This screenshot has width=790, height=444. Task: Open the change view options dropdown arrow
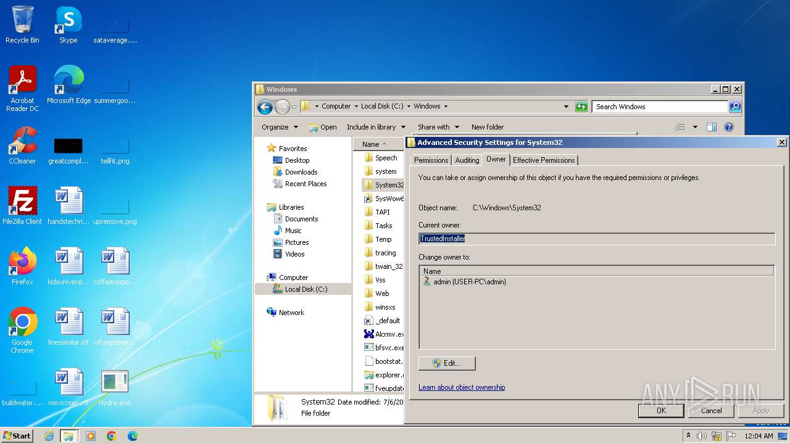click(695, 127)
